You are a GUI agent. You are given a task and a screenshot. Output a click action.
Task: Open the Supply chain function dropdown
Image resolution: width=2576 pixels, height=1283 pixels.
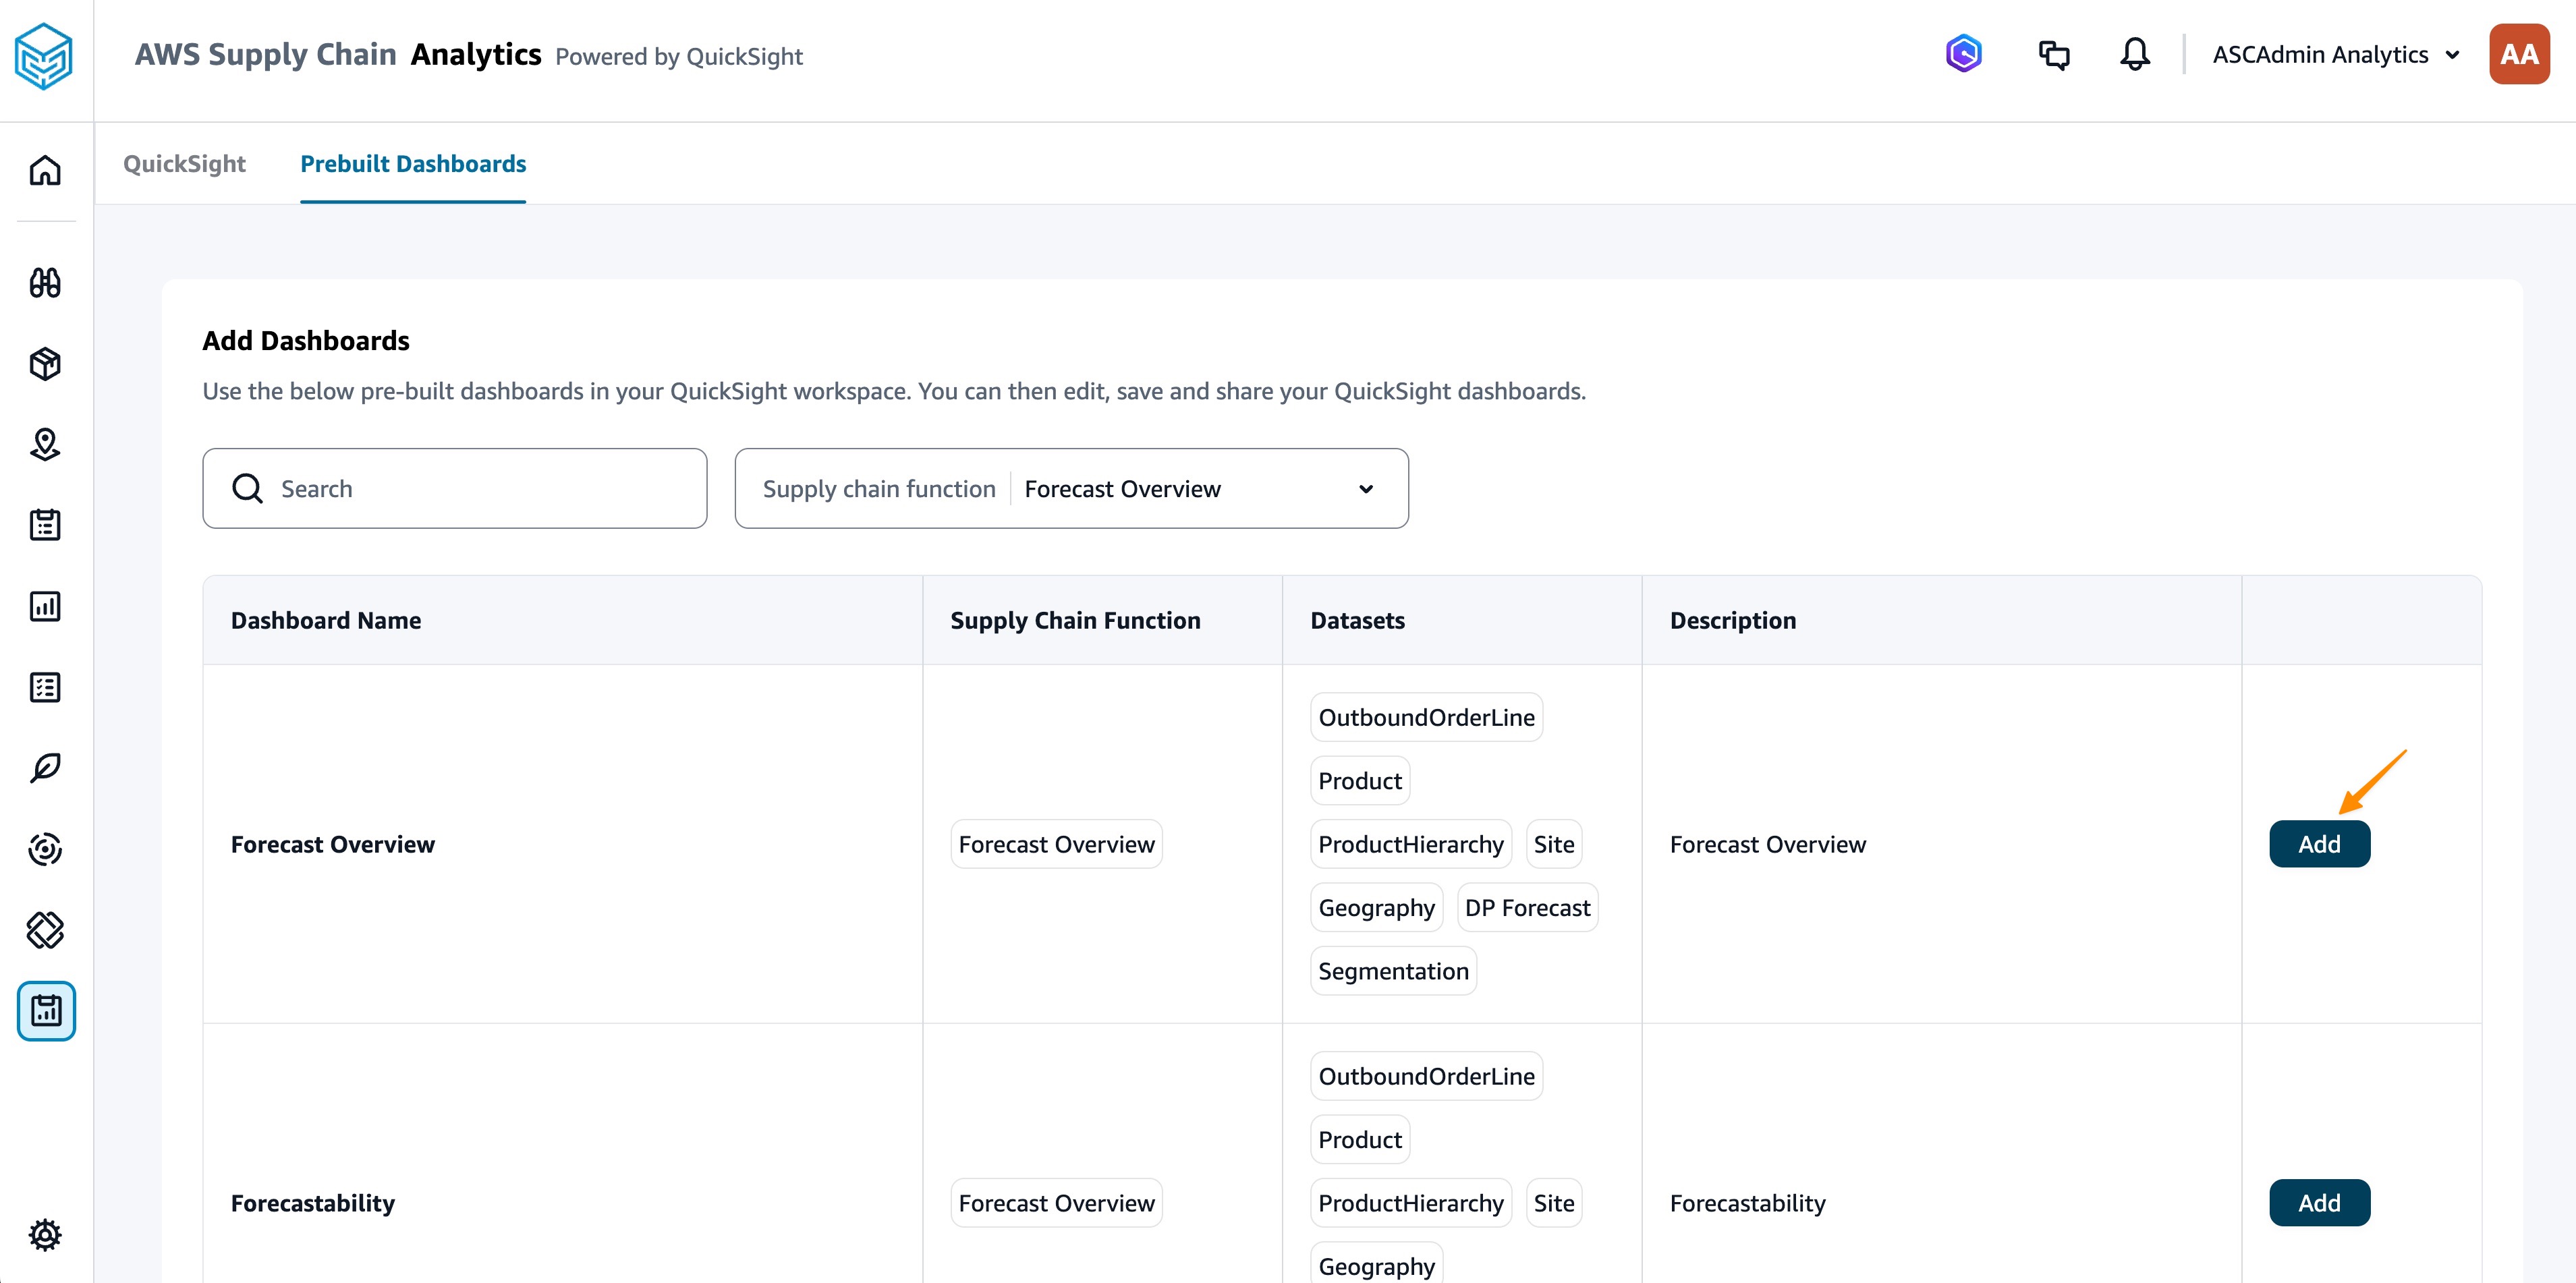point(1071,488)
